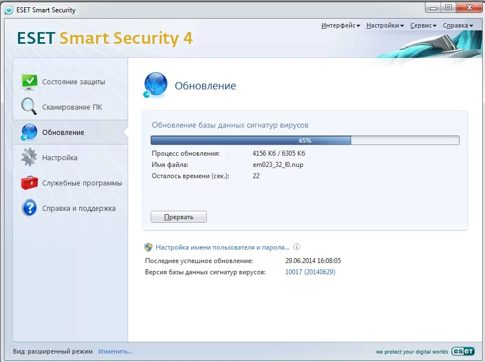Click the remaining seconds value 22
Image resolution: width=485 pixels, height=362 pixels.
pos(256,176)
